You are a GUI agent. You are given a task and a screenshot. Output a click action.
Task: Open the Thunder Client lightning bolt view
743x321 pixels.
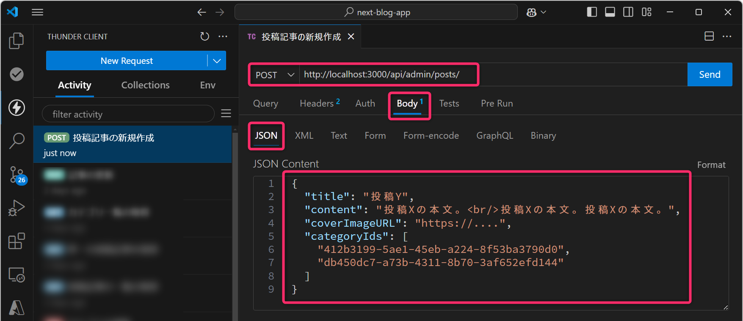pyautogui.click(x=17, y=107)
